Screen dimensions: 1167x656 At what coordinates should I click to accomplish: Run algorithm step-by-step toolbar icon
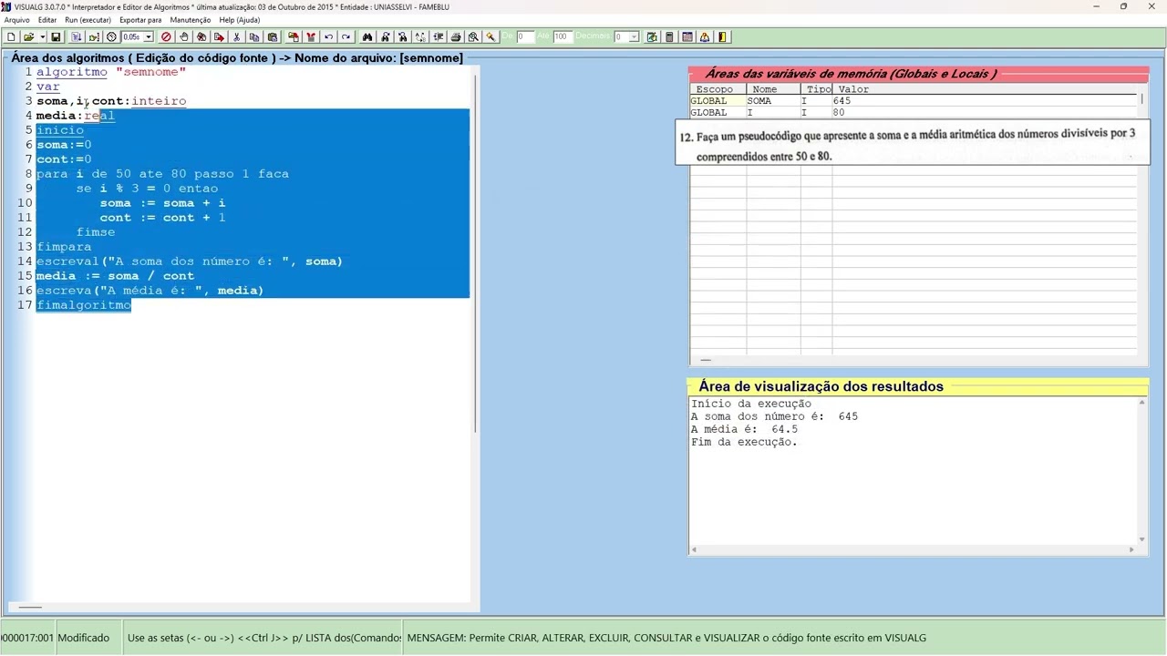(x=77, y=37)
